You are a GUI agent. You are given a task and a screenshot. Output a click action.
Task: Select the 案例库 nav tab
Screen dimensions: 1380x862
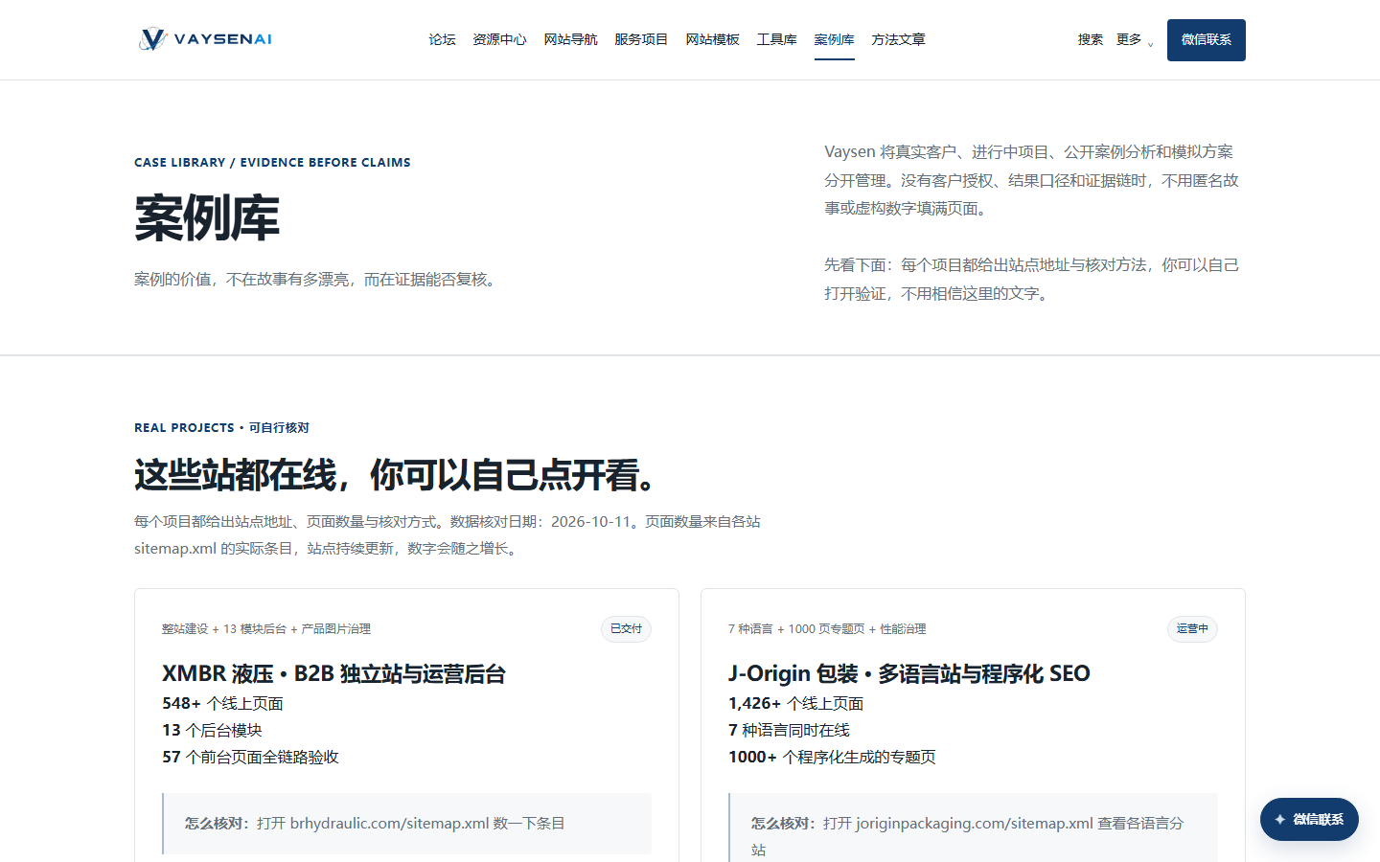834,39
